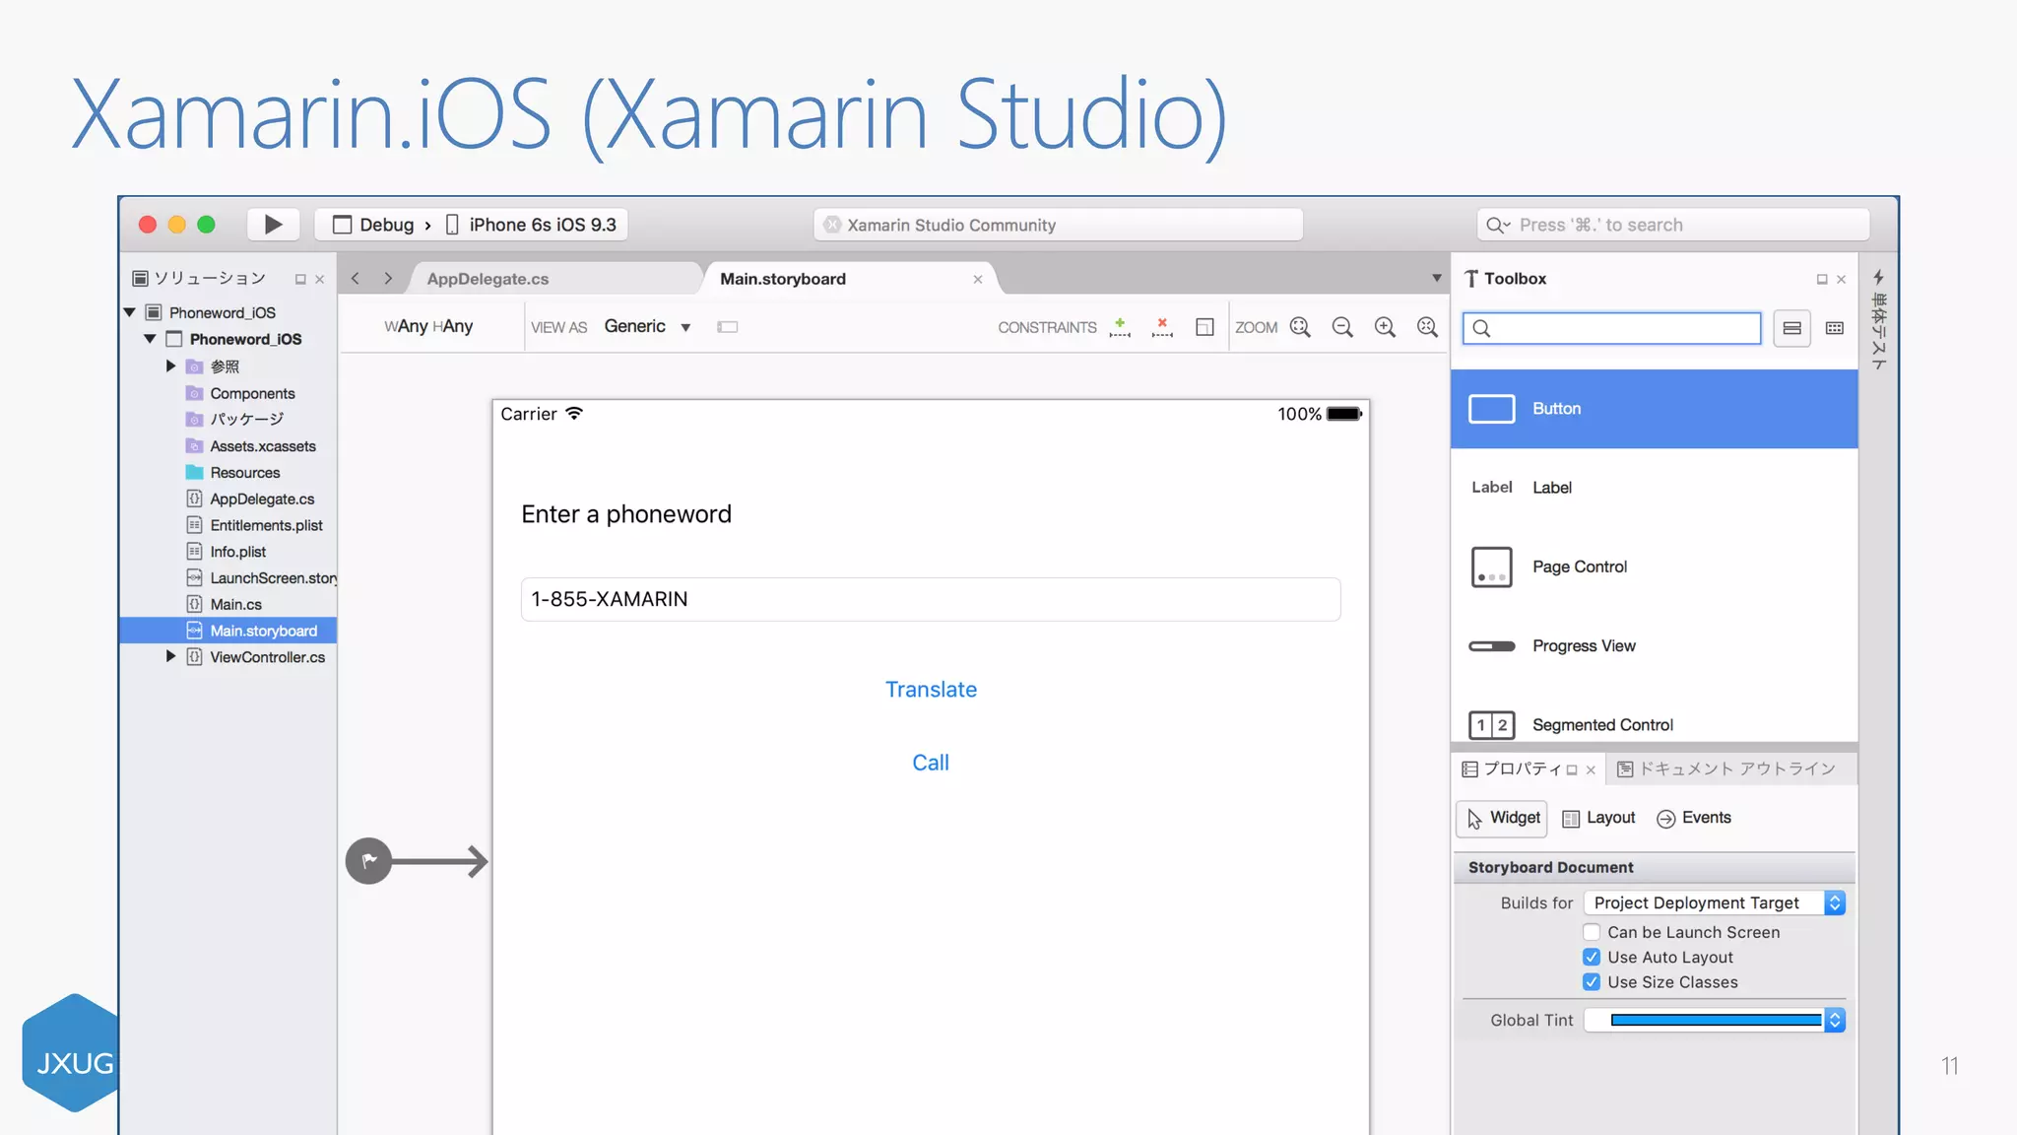Zoom out on the storyboard canvas

click(1342, 327)
